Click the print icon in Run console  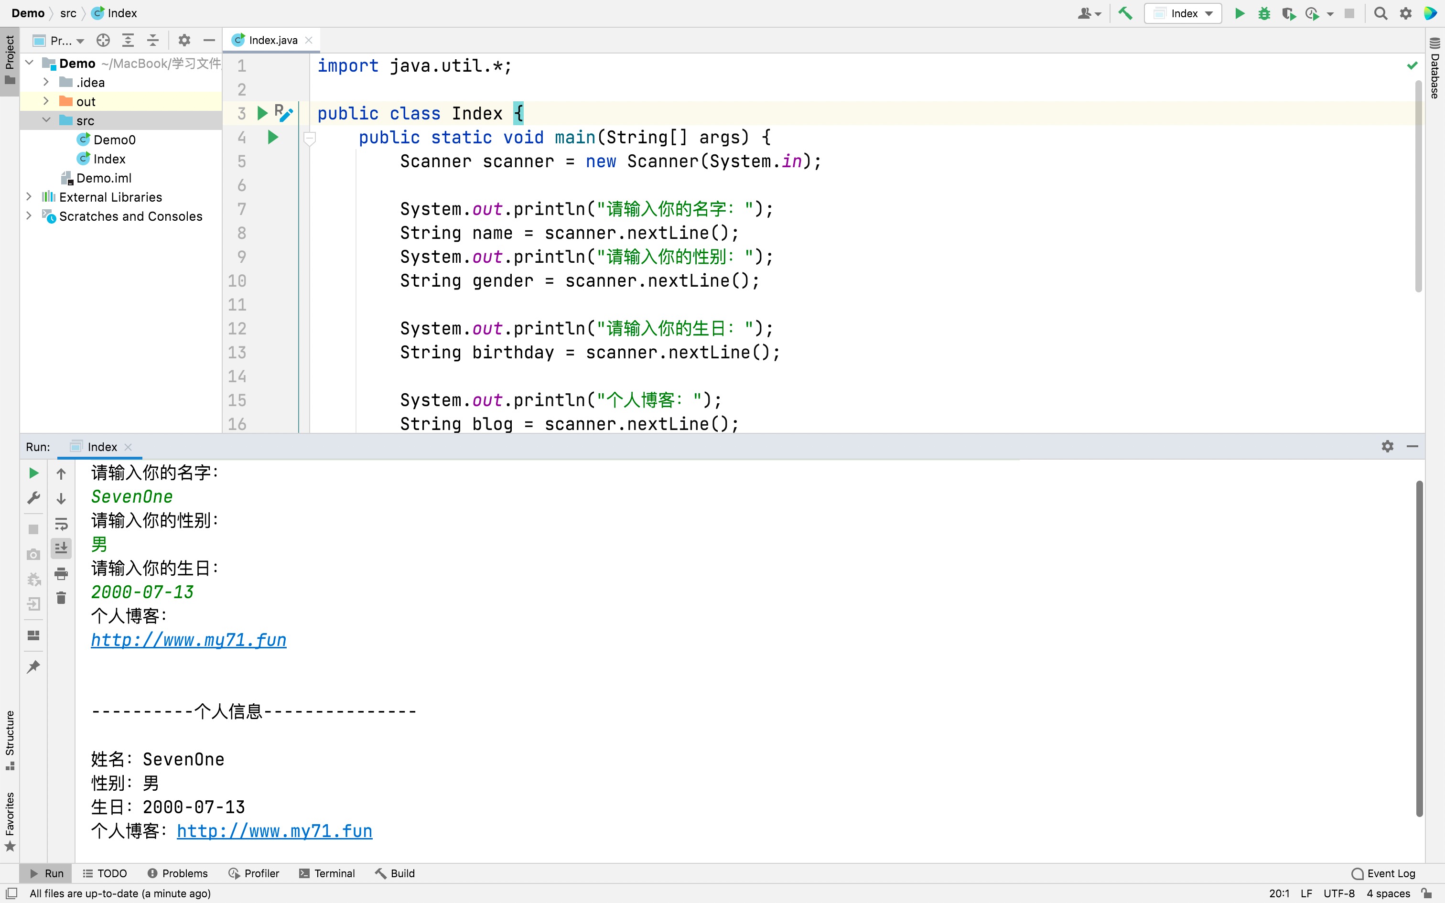click(61, 574)
